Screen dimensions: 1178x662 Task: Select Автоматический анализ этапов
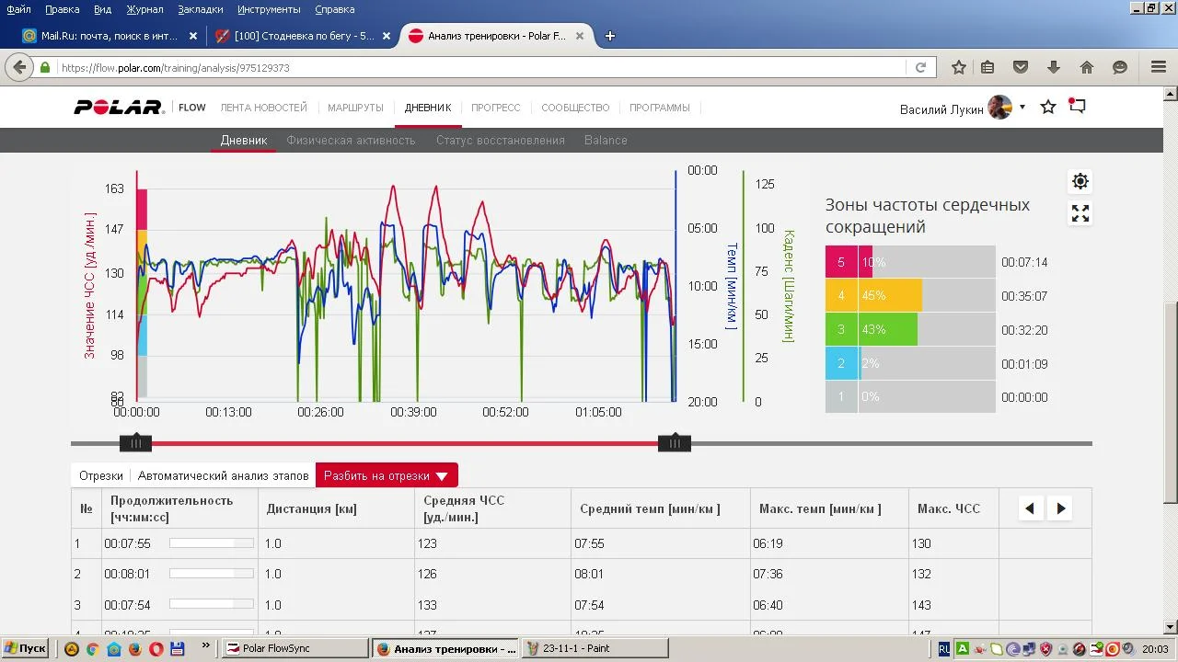click(x=224, y=475)
